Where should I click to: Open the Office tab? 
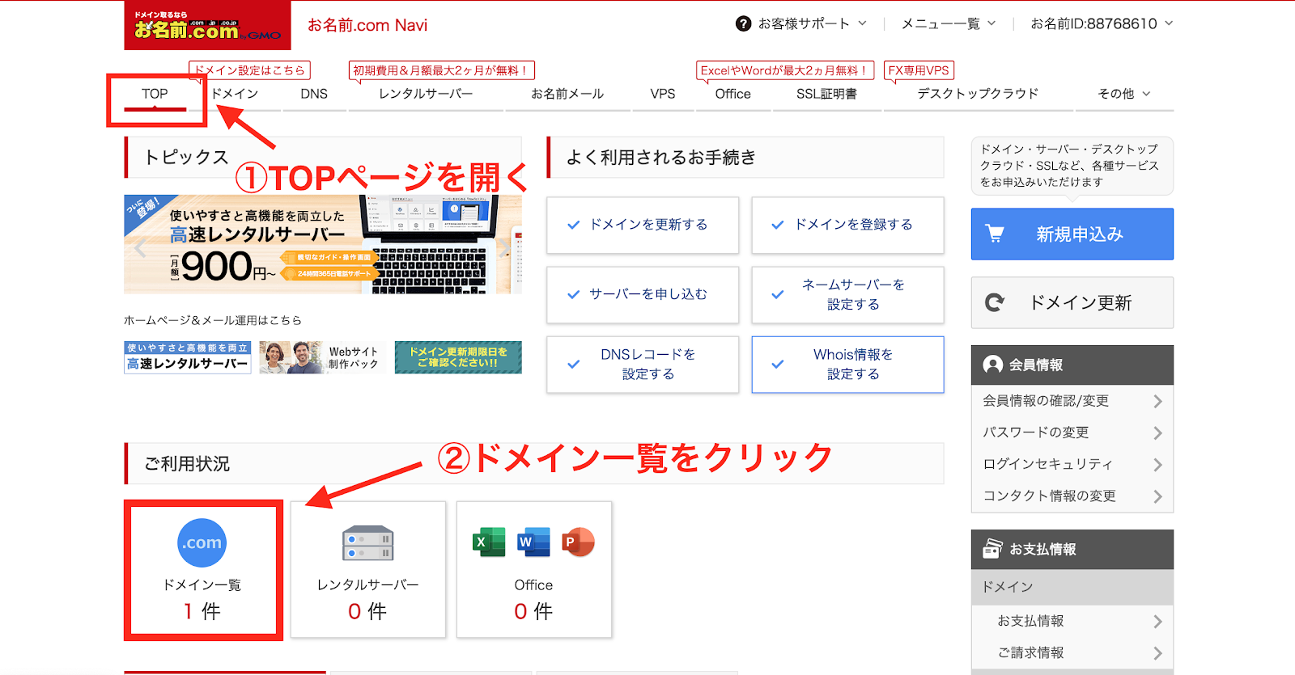(x=733, y=94)
